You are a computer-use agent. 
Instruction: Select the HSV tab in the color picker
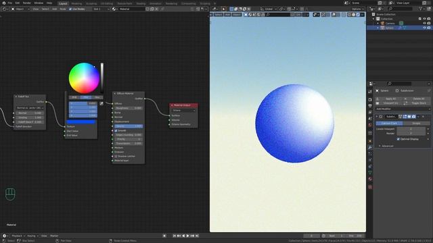pyautogui.click(x=86, y=97)
